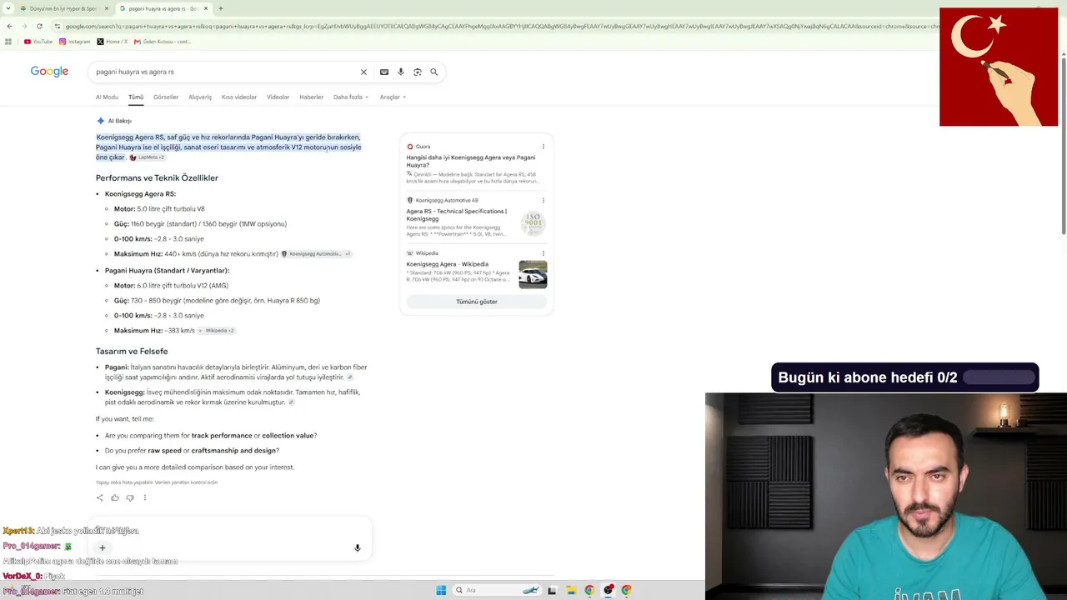Expand the 'Daha fazla' dropdown
The width and height of the screenshot is (1067, 600).
[351, 97]
